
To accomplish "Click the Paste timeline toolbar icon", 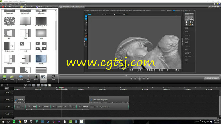I will (x=50, y=85).
